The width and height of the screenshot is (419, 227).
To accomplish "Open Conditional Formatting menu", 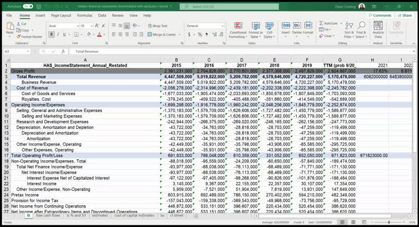I will [238, 30].
